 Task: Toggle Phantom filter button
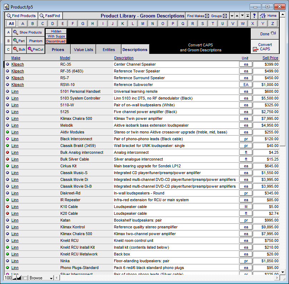tap(36, 41)
